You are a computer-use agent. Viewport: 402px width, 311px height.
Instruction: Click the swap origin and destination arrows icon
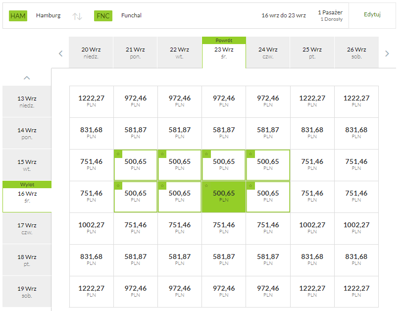pos(77,16)
